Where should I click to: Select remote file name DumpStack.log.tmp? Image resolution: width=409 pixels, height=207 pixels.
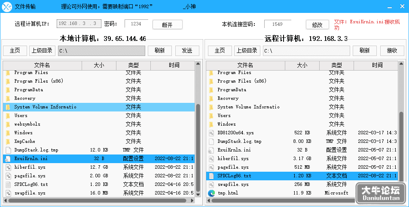tap(239, 142)
